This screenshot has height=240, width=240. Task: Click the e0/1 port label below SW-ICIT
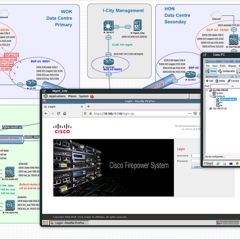coord(108,37)
